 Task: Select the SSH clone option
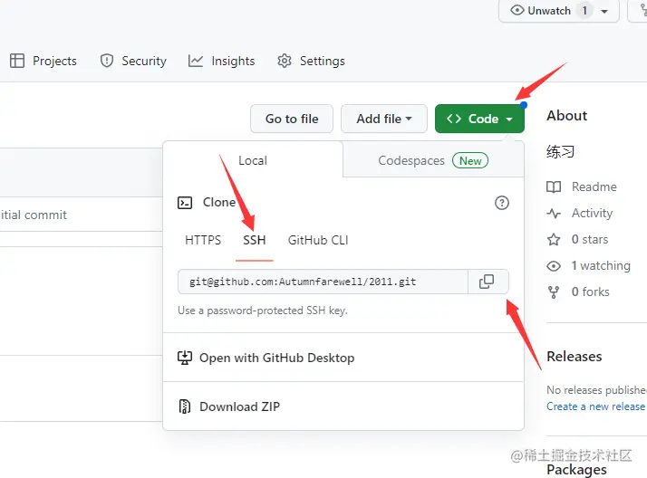(254, 240)
